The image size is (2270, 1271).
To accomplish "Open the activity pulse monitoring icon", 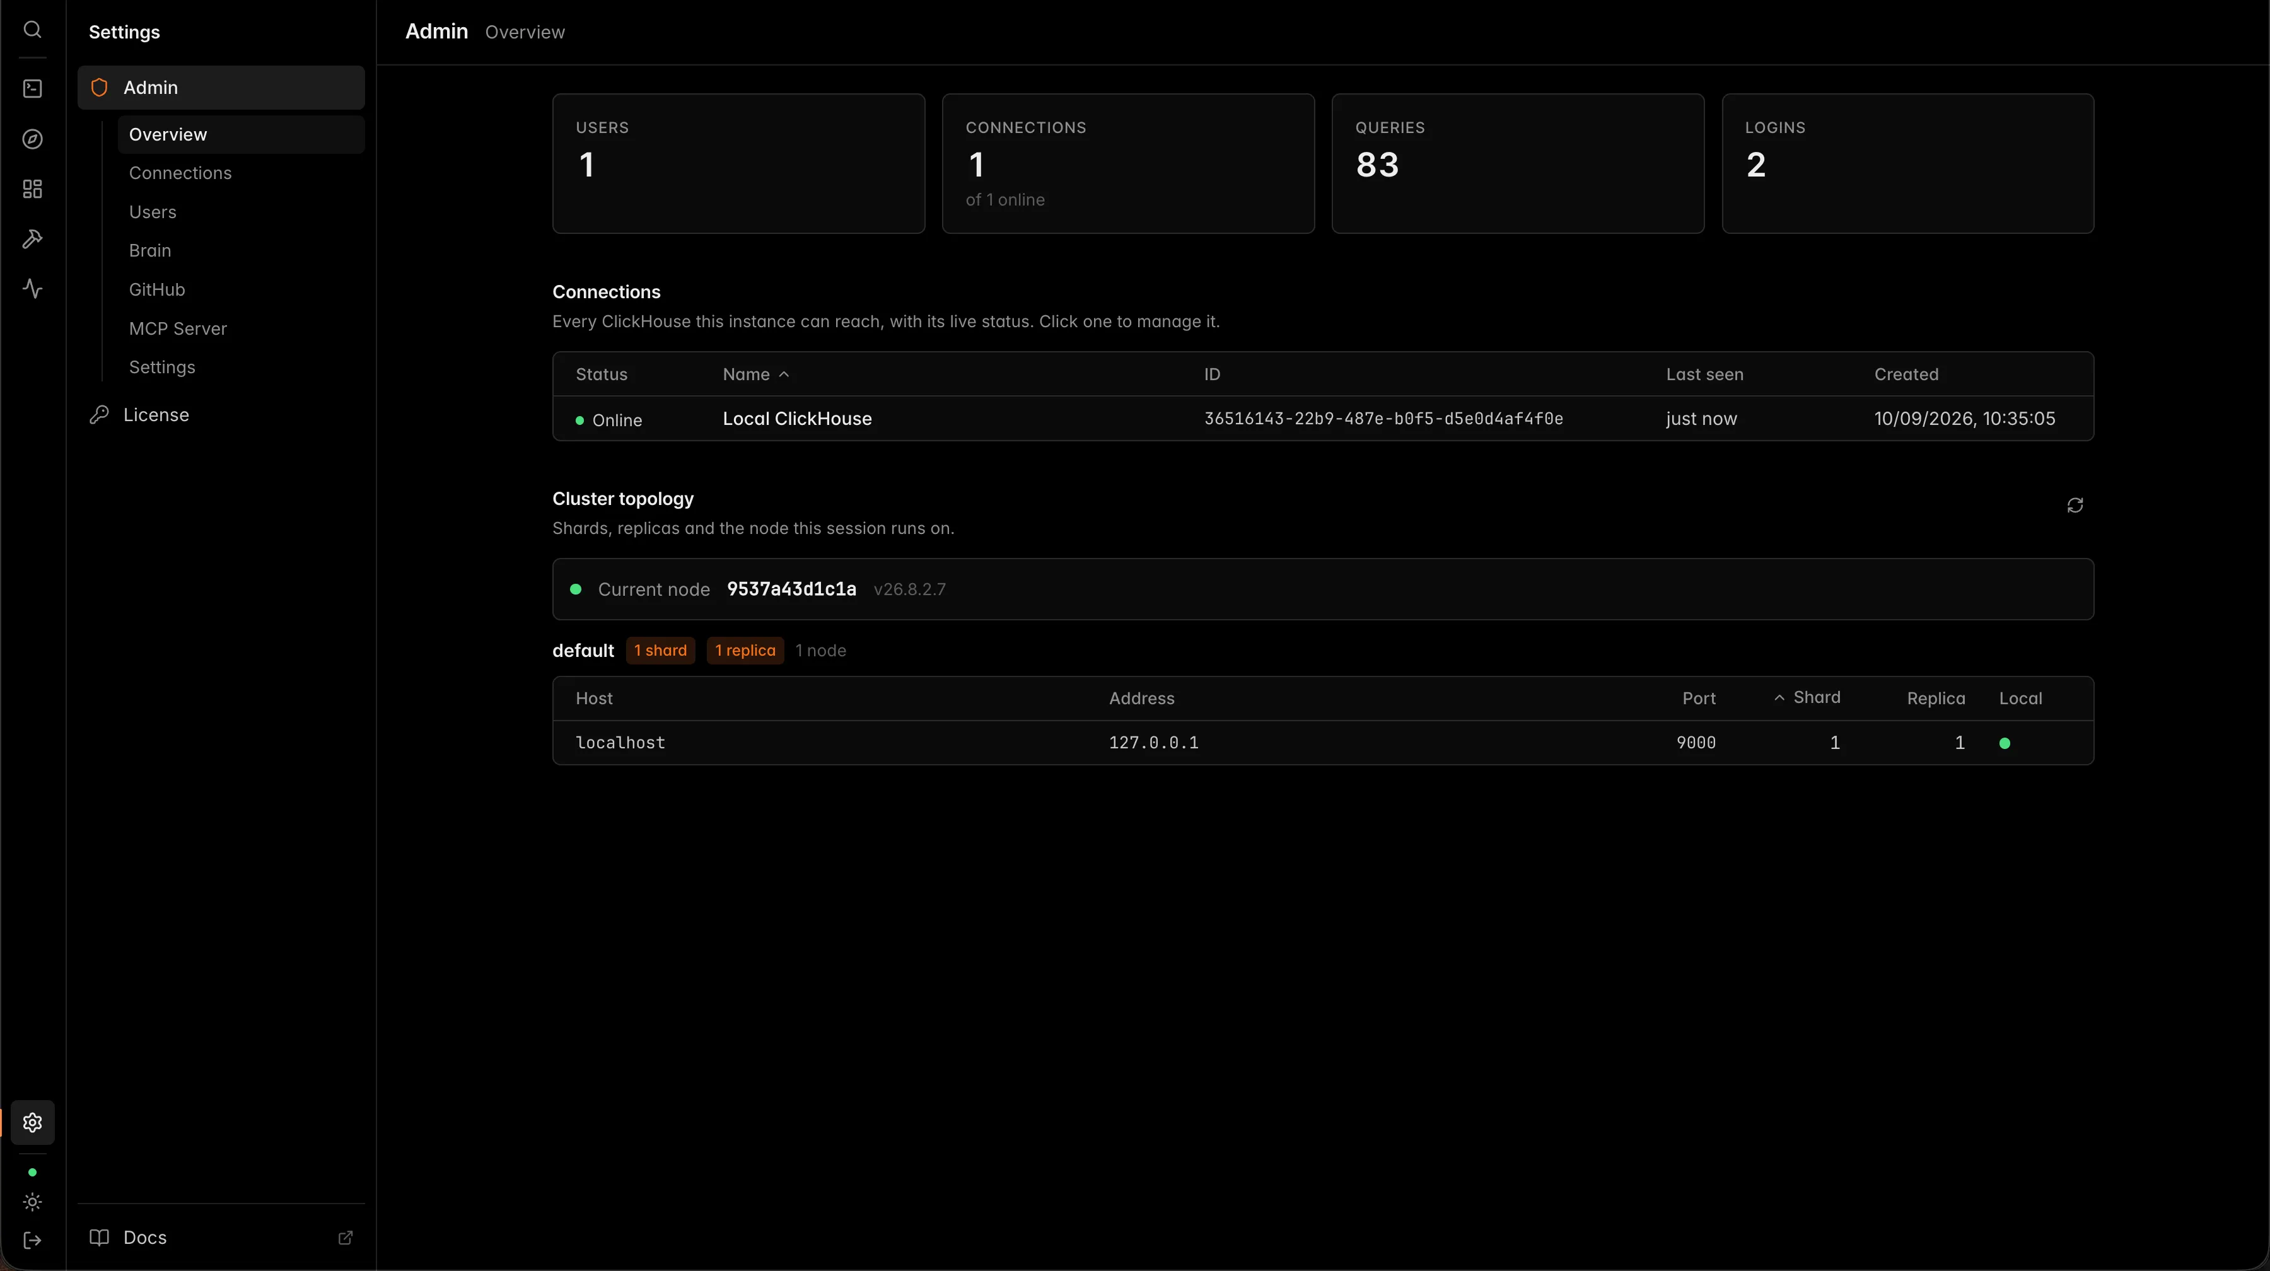I will click(x=33, y=289).
